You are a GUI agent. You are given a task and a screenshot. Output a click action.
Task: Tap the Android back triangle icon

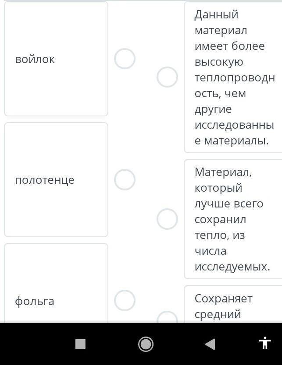pyautogui.click(x=210, y=344)
